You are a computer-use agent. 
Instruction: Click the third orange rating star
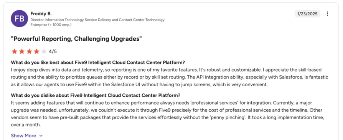tap(29, 52)
